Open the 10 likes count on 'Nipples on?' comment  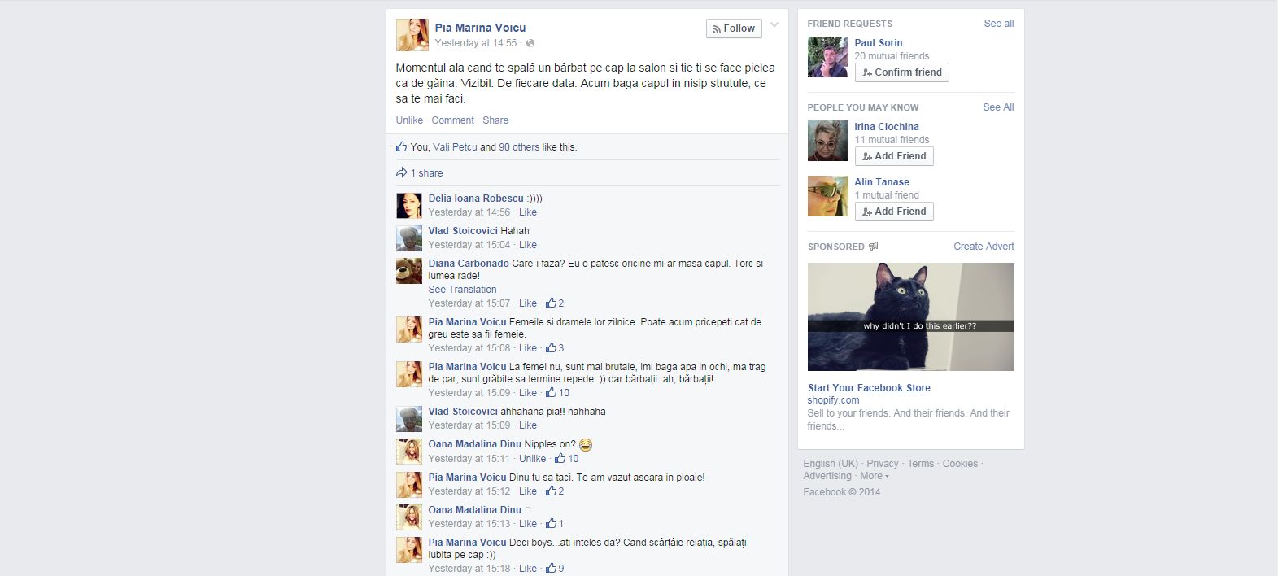(567, 459)
